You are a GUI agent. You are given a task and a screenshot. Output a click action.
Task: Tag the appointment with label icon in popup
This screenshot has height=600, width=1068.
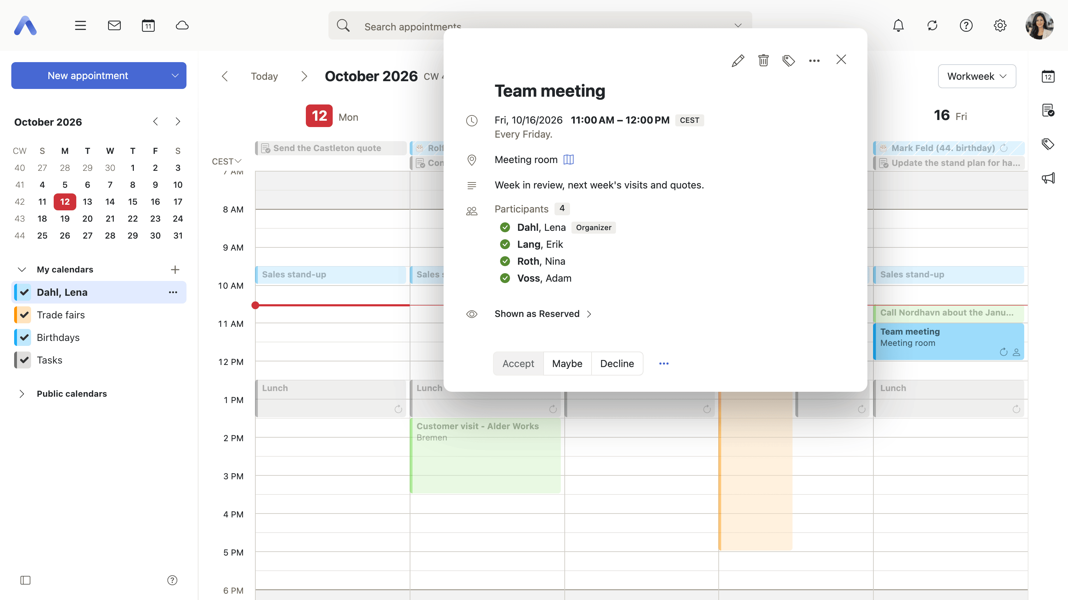coord(789,60)
